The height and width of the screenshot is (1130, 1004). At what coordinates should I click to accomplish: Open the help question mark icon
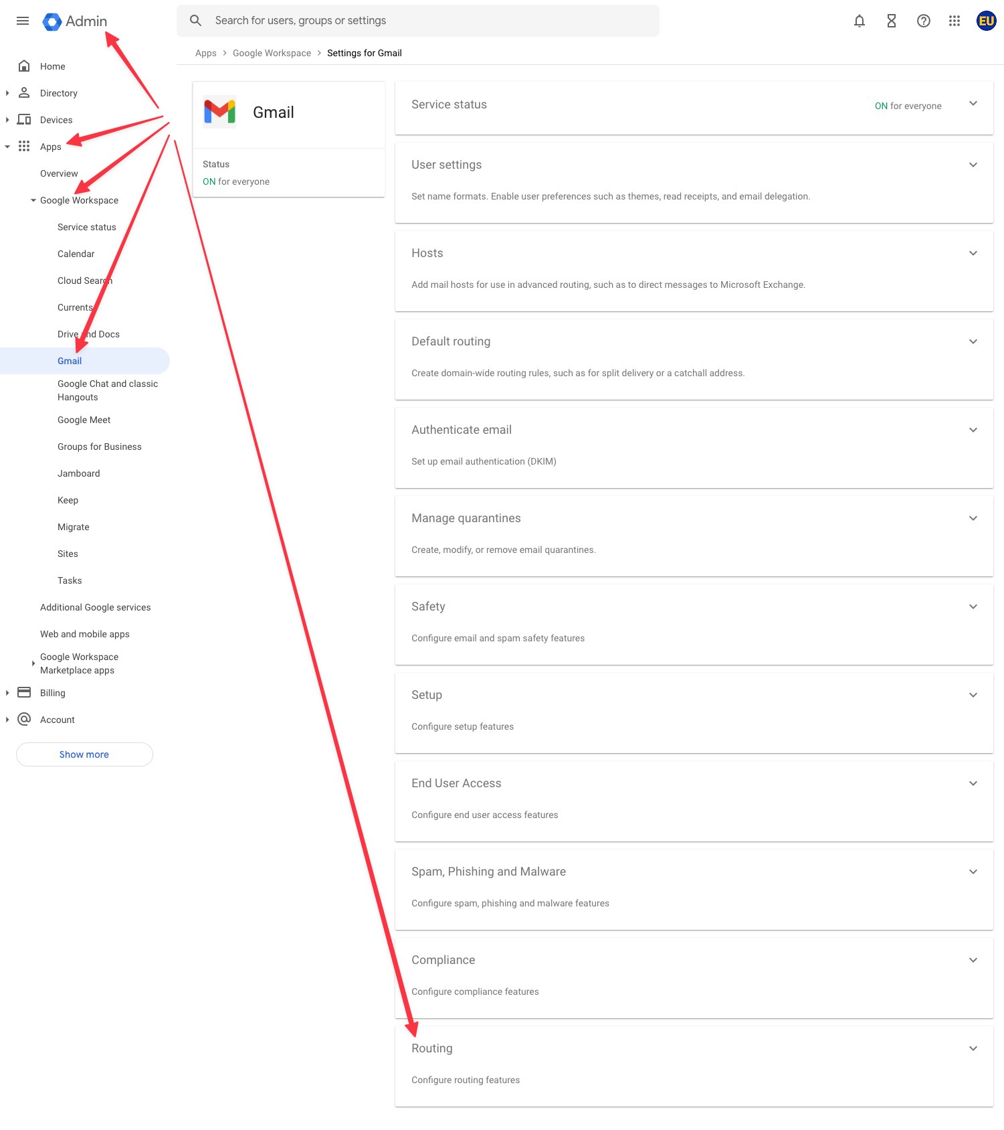[x=924, y=21]
